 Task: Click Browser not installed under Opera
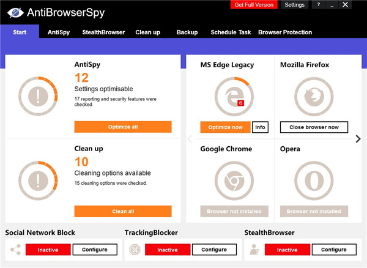[314, 211]
